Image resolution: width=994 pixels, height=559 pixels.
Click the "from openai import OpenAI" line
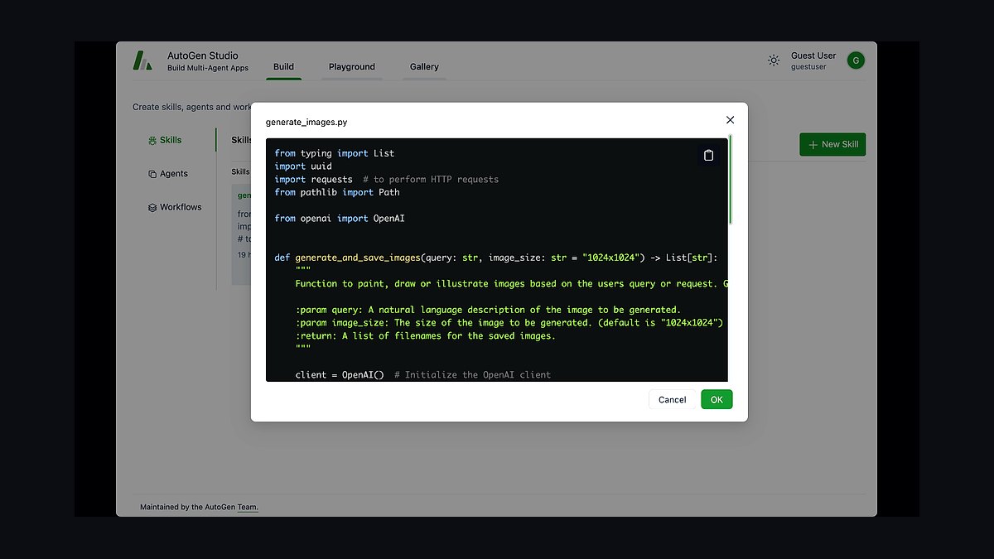pos(340,219)
